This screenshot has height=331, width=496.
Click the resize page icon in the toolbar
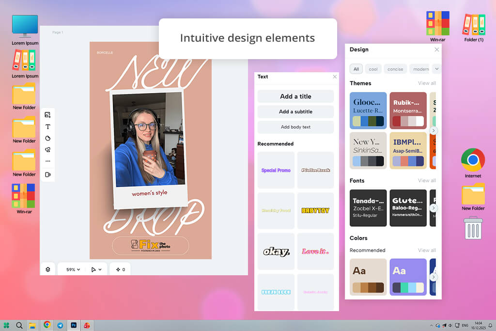coord(48,174)
